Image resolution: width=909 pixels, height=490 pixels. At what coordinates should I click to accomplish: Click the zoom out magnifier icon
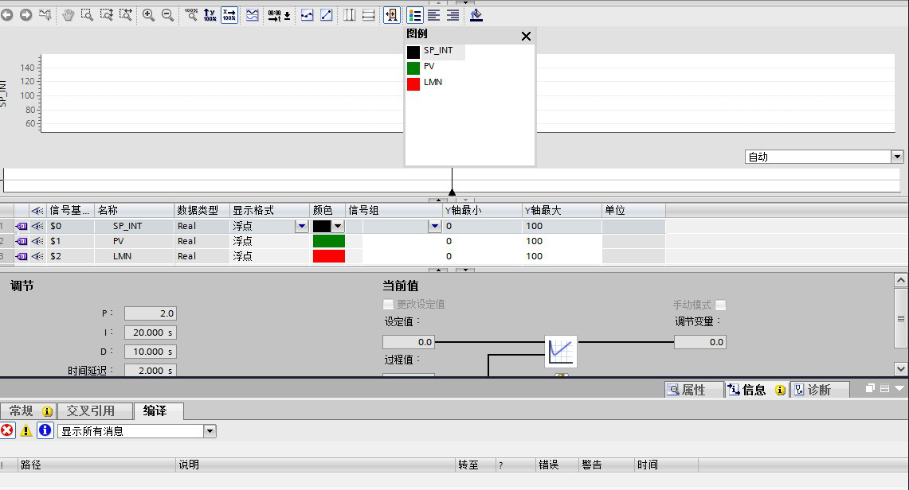[167, 14]
